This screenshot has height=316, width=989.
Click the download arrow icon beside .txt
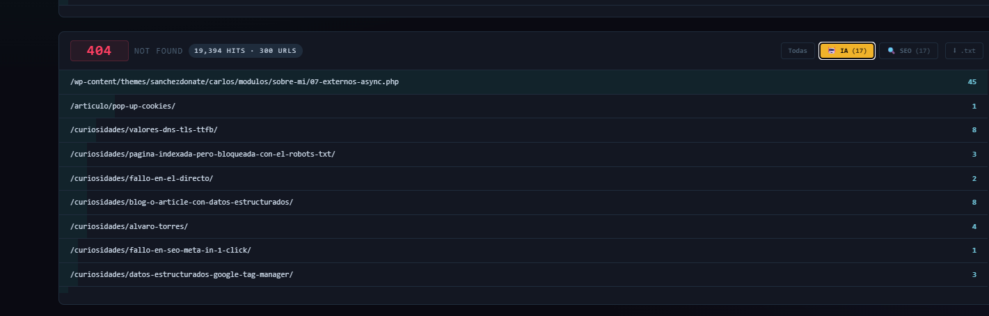click(x=955, y=51)
